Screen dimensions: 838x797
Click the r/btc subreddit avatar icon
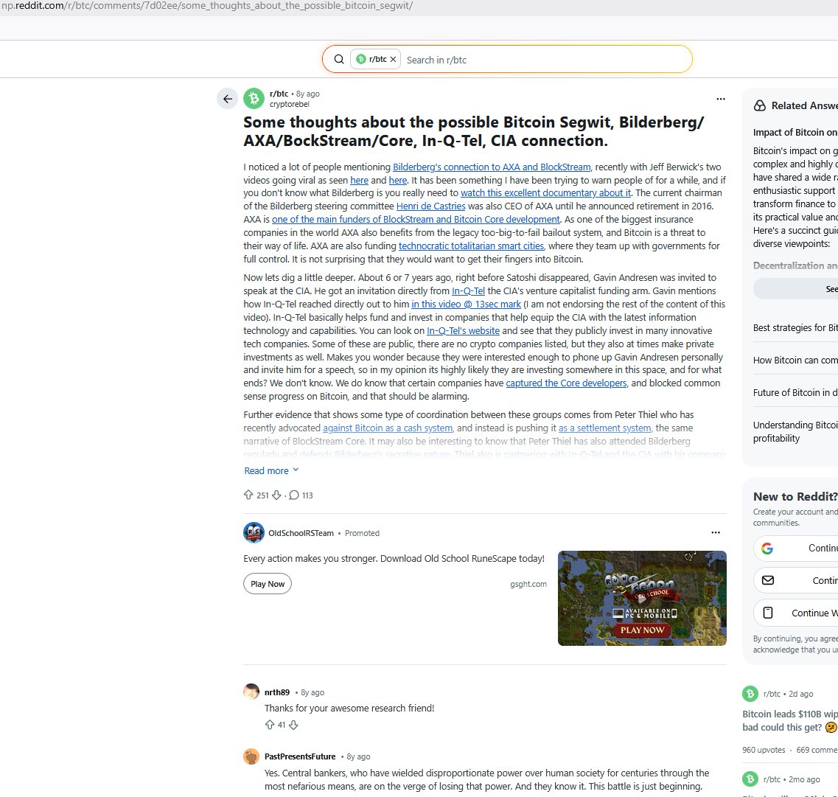coord(254,97)
